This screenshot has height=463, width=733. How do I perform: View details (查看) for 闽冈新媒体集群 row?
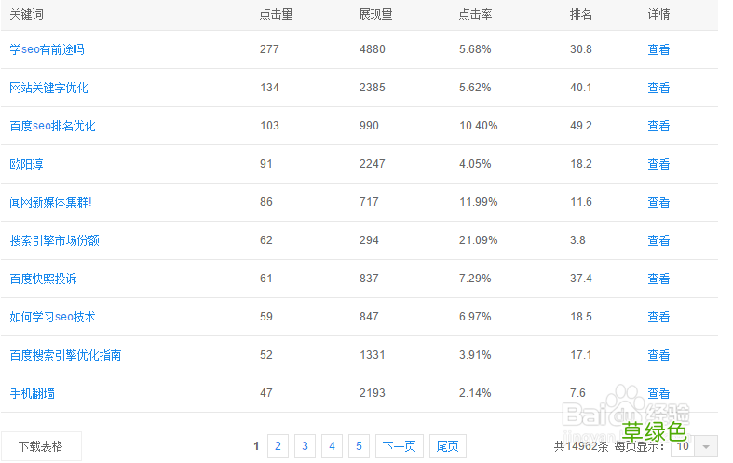(x=658, y=202)
